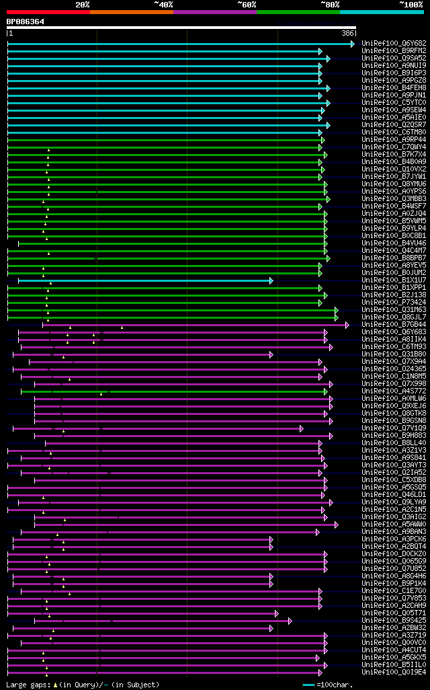Open hit UniRef100_A9RP44
Viewport: 430px width, 690px height.
point(394,139)
